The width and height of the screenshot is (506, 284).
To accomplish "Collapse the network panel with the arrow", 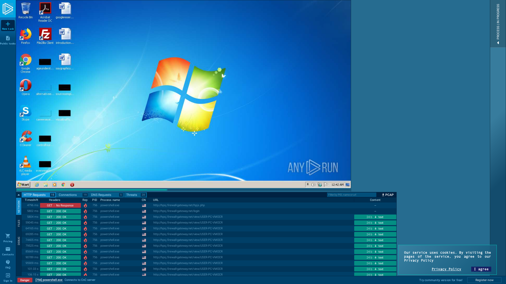I will point(18,195).
